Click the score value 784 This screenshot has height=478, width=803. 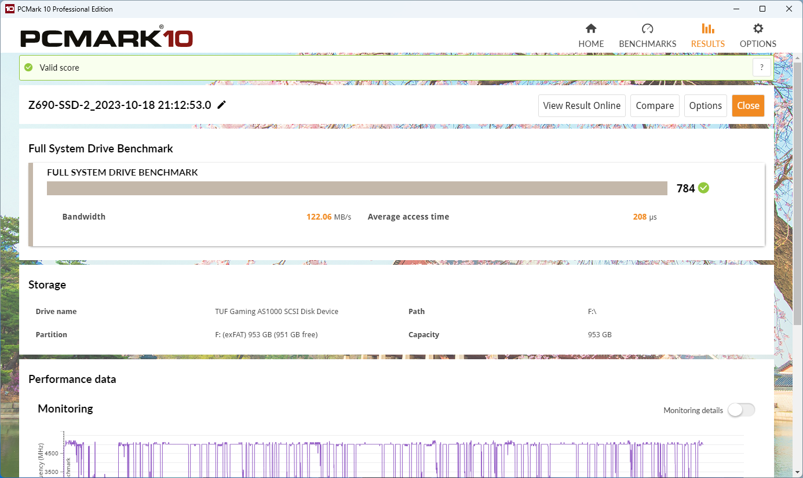[x=685, y=188]
